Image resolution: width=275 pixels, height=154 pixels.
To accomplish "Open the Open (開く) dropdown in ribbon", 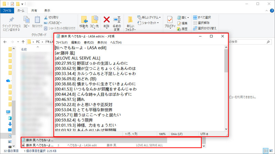I will (183, 18).
